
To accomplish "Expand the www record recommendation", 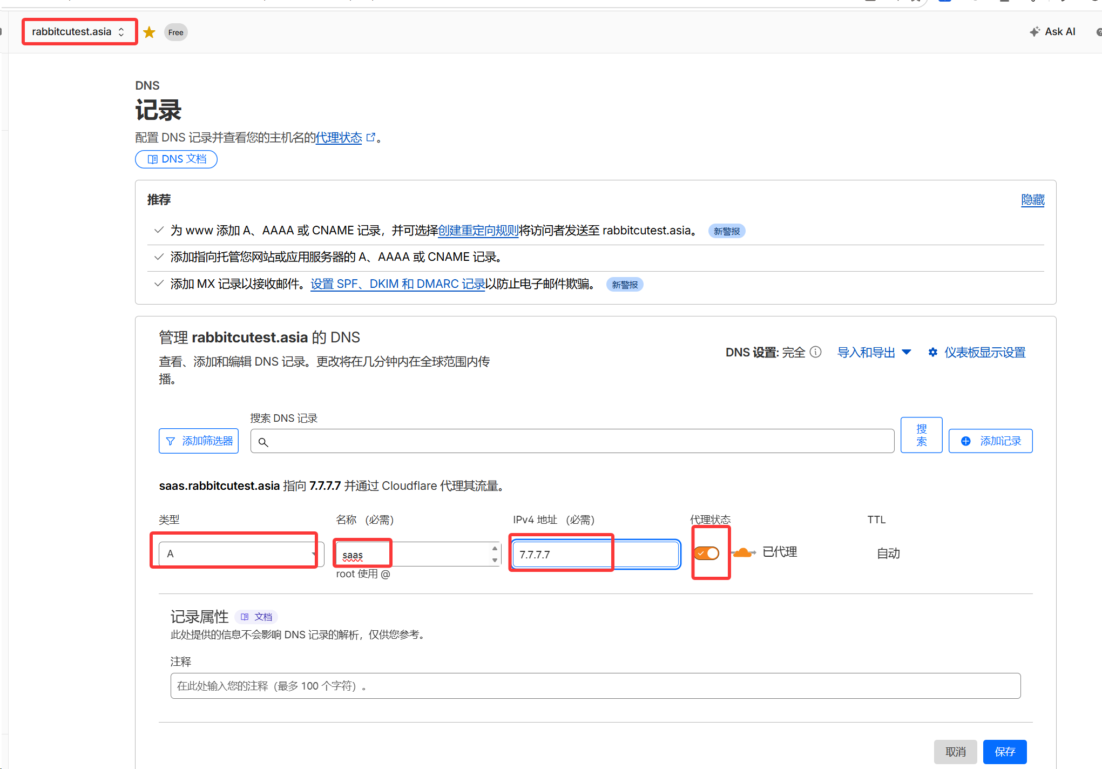I will 159,230.
